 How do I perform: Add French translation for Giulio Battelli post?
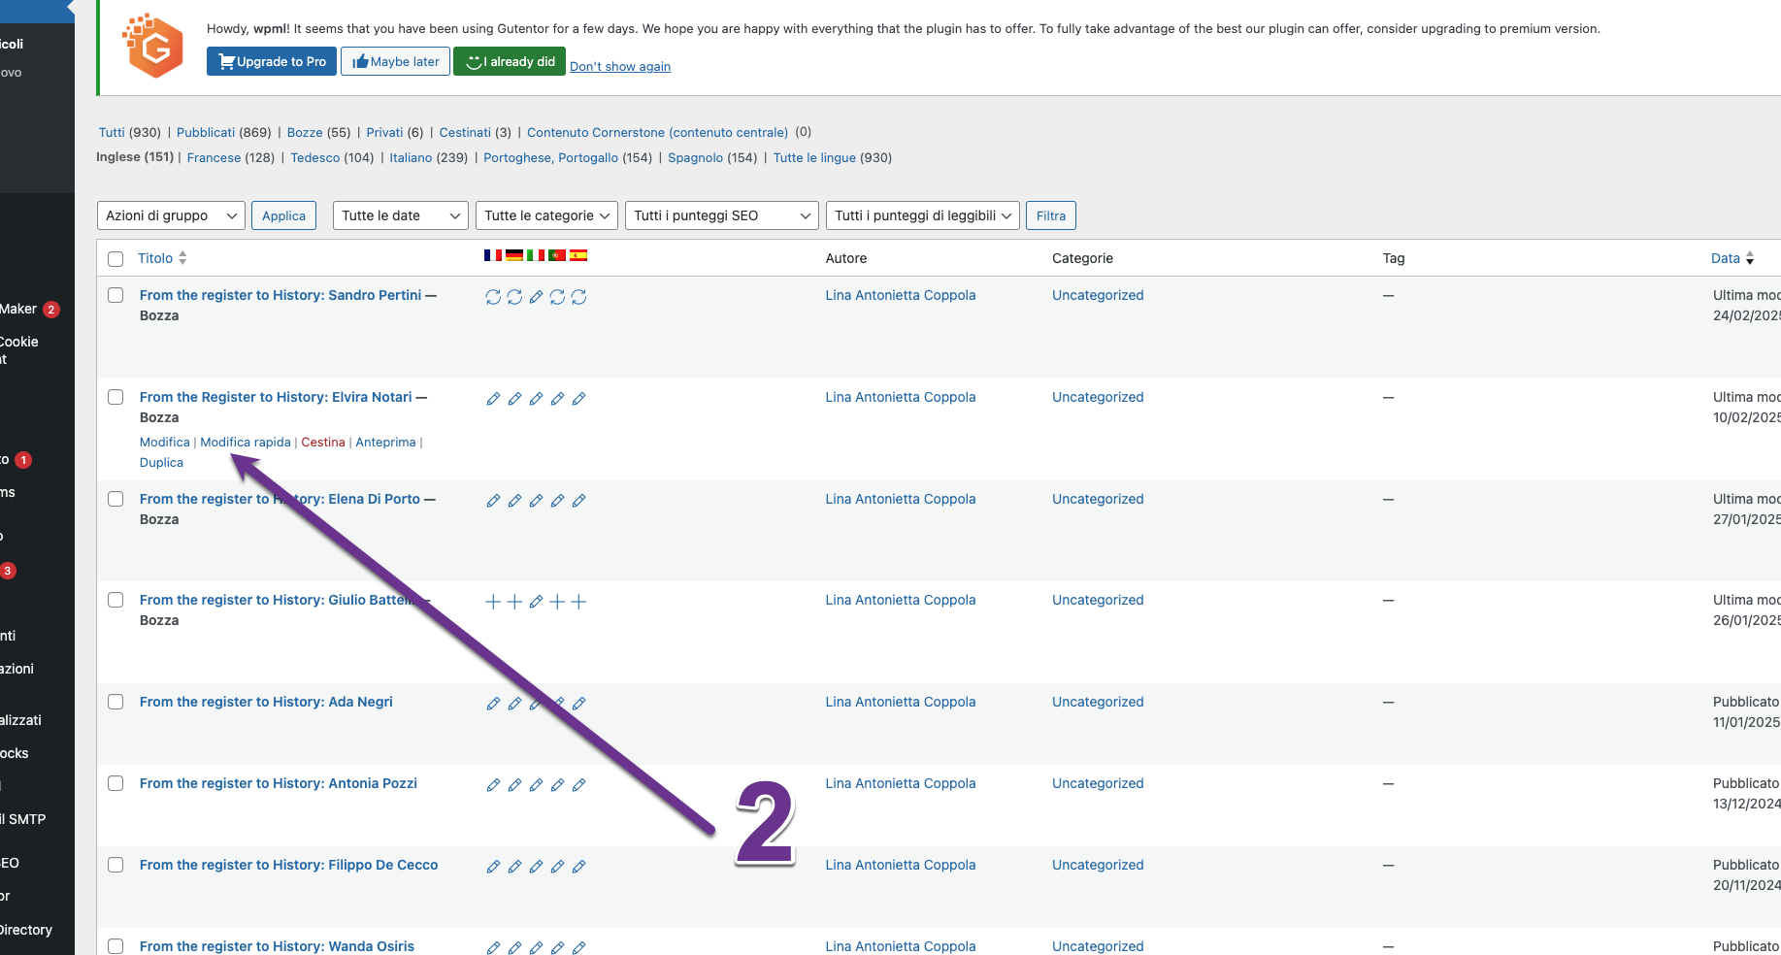pos(493,602)
